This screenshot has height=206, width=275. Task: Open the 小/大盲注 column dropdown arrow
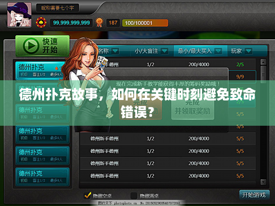tap(164, 51)
